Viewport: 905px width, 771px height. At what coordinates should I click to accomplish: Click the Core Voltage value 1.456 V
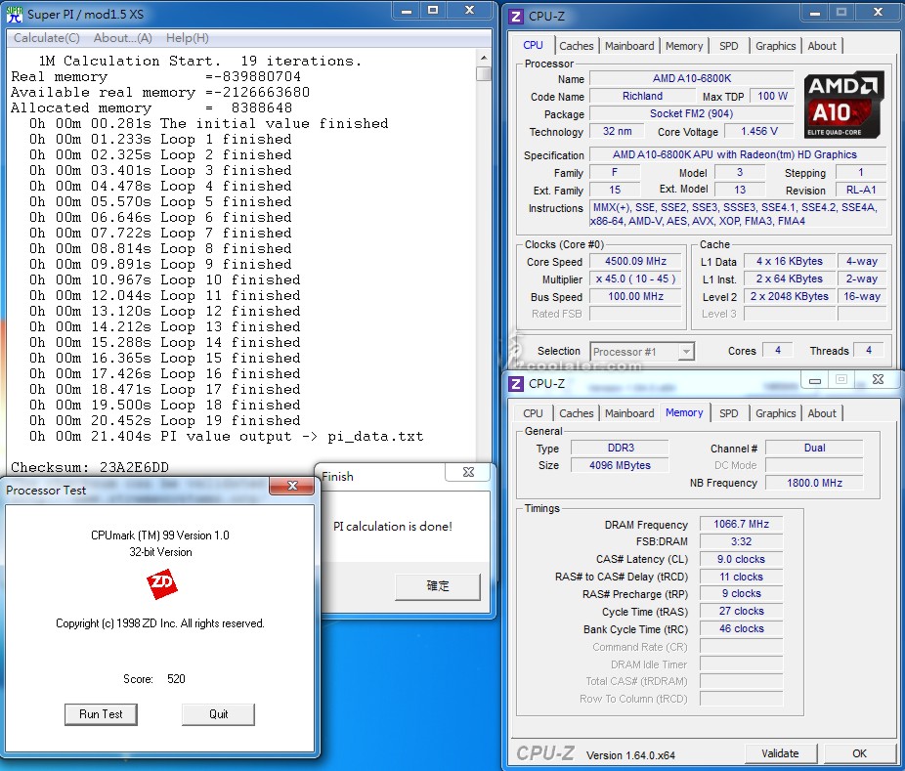(x=759, y=132)
